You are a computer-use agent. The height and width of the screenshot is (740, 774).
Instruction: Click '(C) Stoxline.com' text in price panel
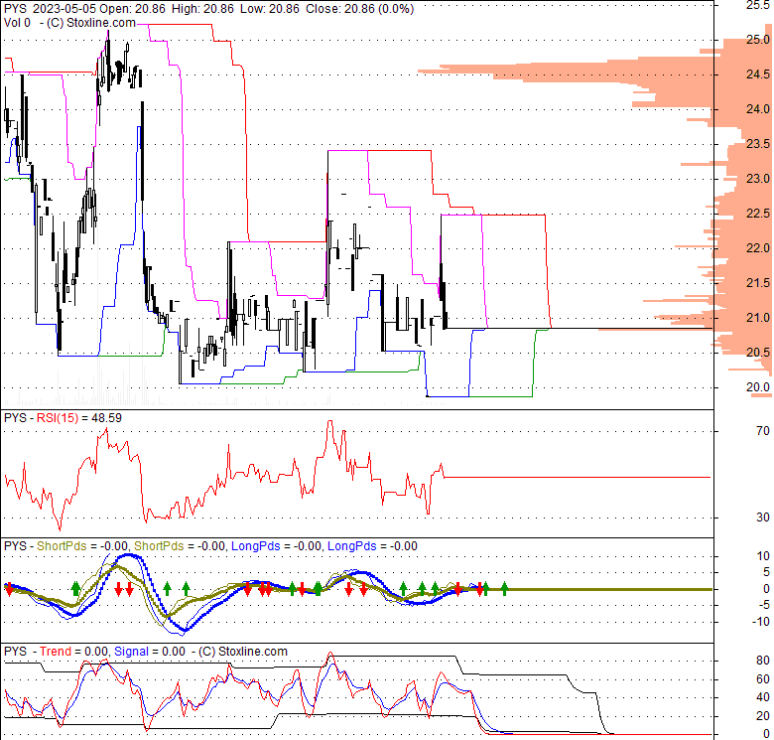[x=91, y=23]
